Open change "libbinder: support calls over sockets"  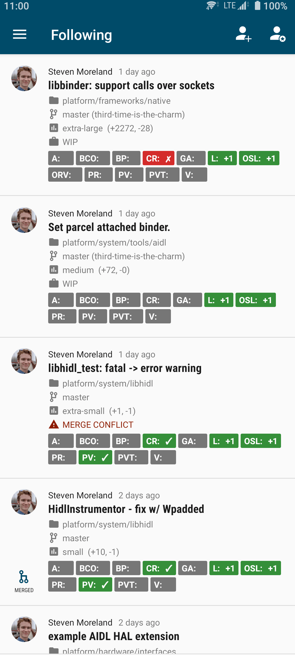(x=131, y=85)
